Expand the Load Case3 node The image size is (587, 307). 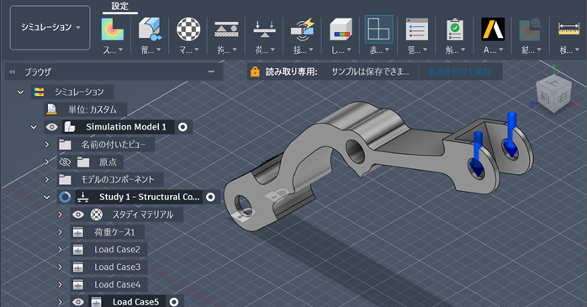pyautogui.click(x=60, y=267)
